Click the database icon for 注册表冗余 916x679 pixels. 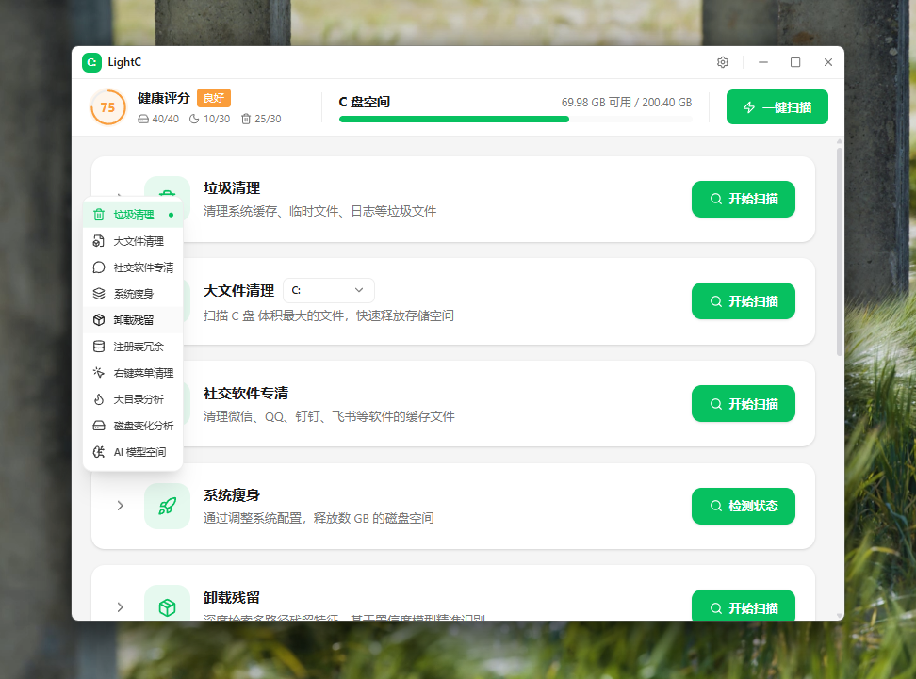(99, 347)
